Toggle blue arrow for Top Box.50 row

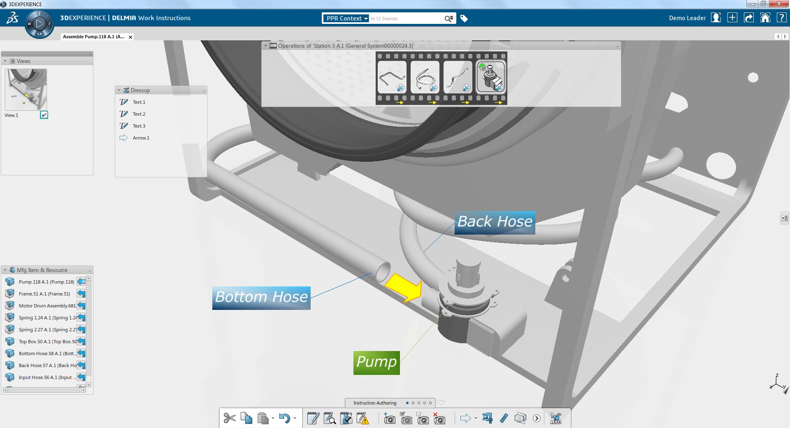pos(81,342)
